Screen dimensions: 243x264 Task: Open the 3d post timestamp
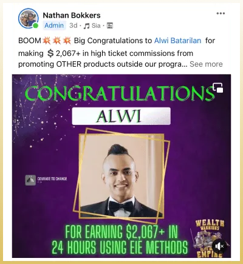point(74,25)
